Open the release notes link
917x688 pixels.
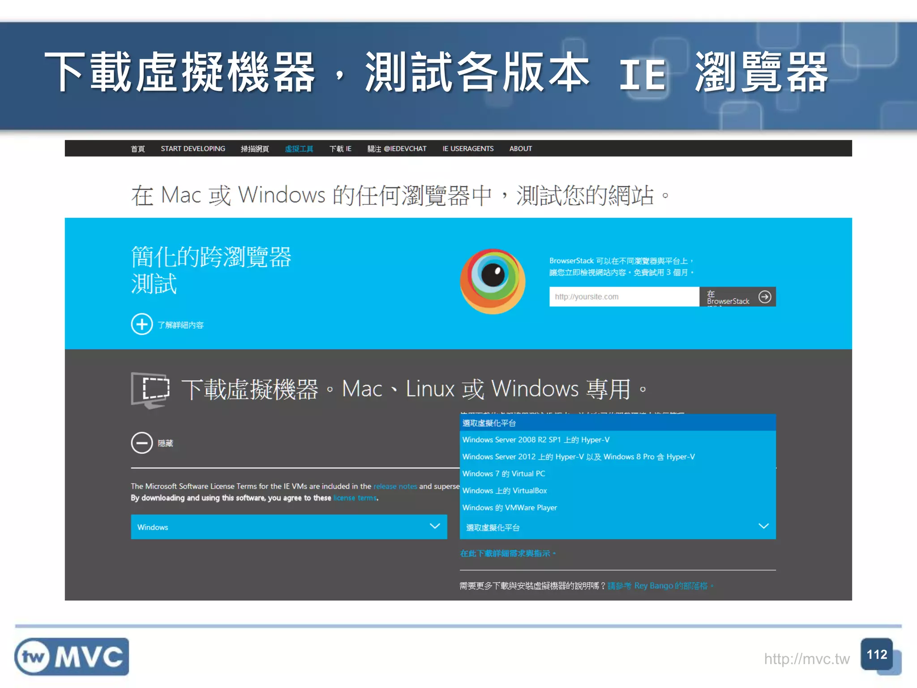coord(395,486)
